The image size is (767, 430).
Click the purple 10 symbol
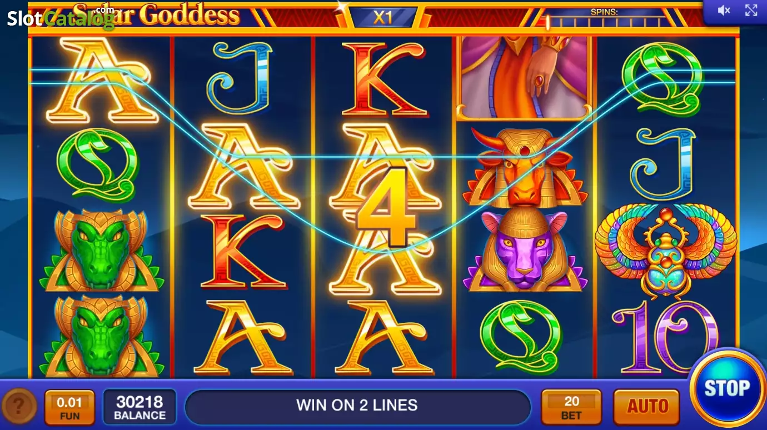click(665, 337)
